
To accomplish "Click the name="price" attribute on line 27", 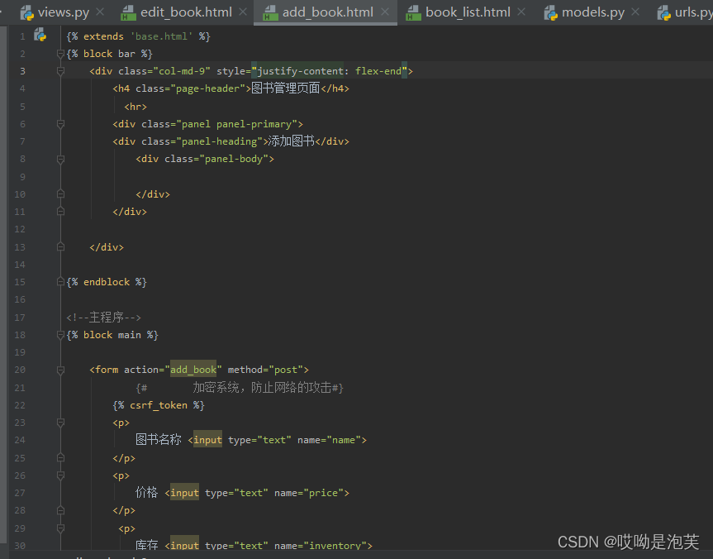I will pos(309,493).
